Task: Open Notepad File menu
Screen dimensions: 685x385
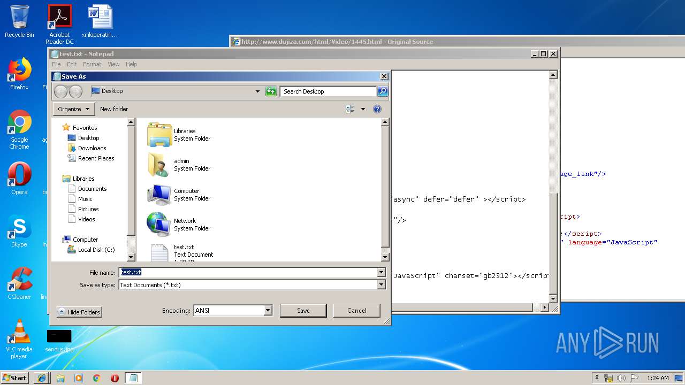Action: click(x=56, y=64)
